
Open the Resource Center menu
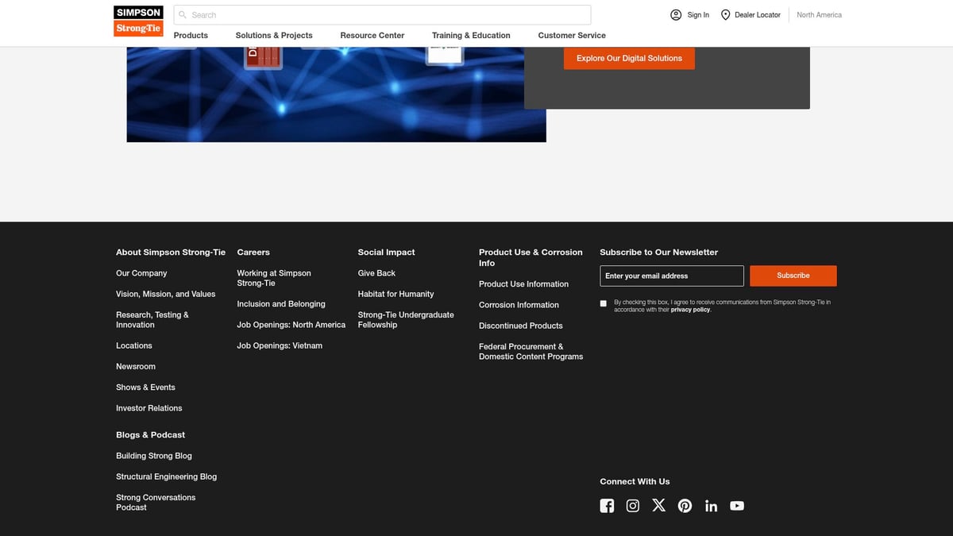[x=372, y=36]
